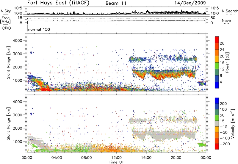Click the time axis tick "16:00"

(146, 158)
